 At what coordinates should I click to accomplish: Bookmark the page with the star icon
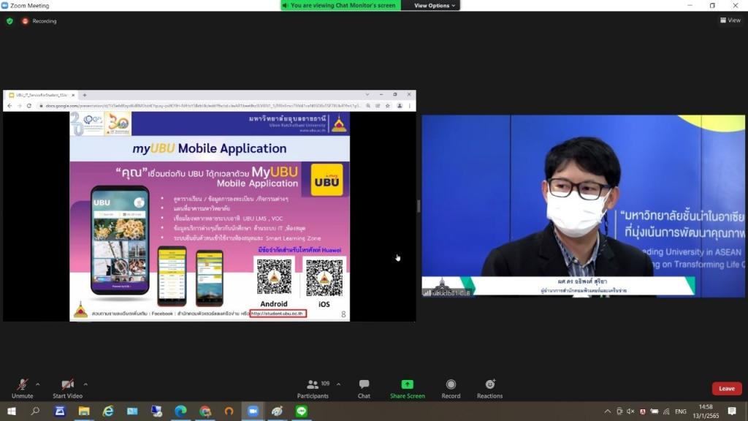coord(388,105)
